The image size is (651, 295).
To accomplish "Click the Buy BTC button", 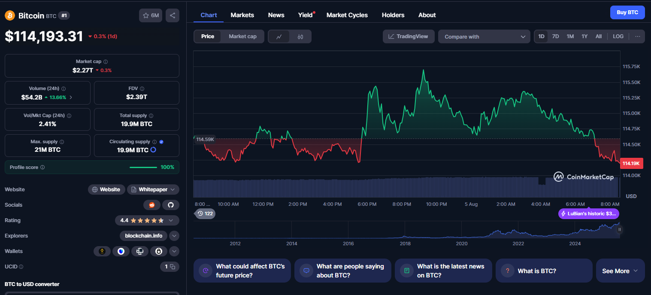I will pyautogui.click(x=627, y=12).
